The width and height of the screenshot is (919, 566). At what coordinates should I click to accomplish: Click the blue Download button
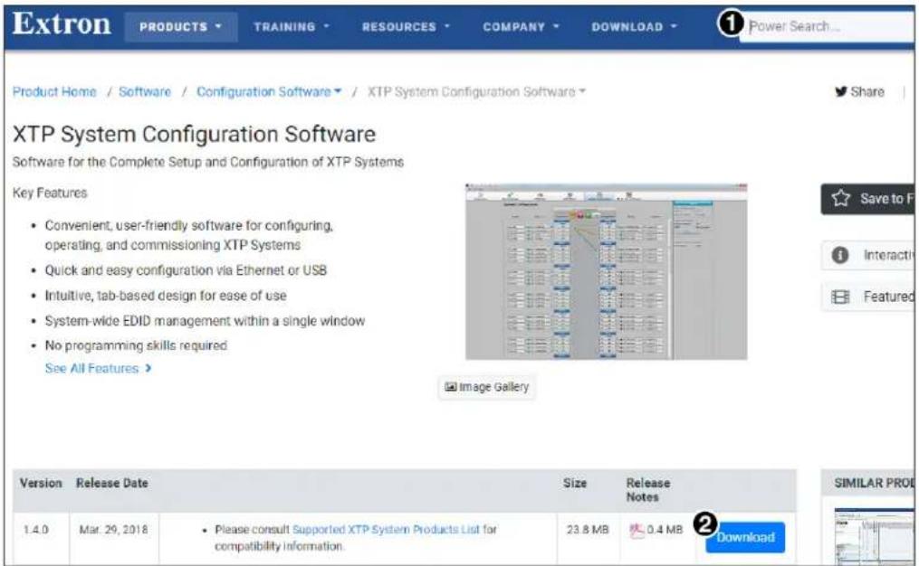pyautogui.click(x=745, y=537)
